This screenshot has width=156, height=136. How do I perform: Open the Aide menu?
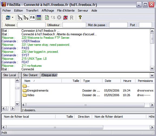[x=94, y=11]
